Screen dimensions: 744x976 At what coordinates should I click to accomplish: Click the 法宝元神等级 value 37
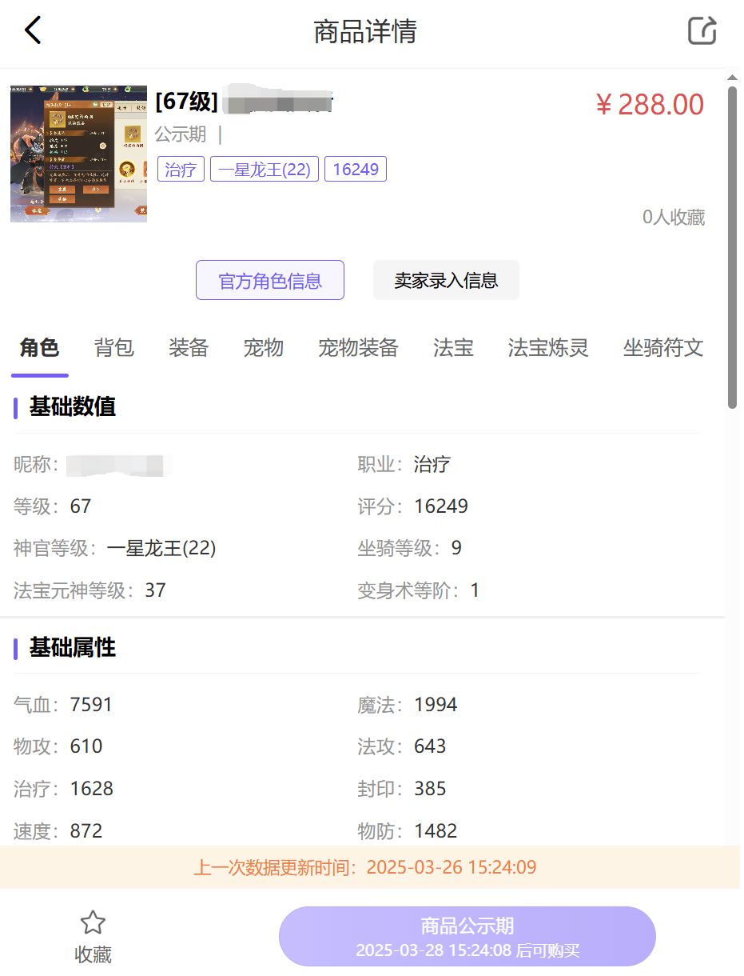pyautogui.click(x=155, y=590)
